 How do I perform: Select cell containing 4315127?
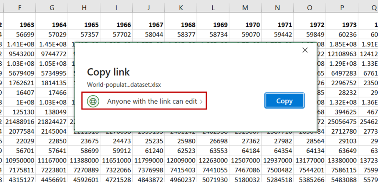point(20,179)
